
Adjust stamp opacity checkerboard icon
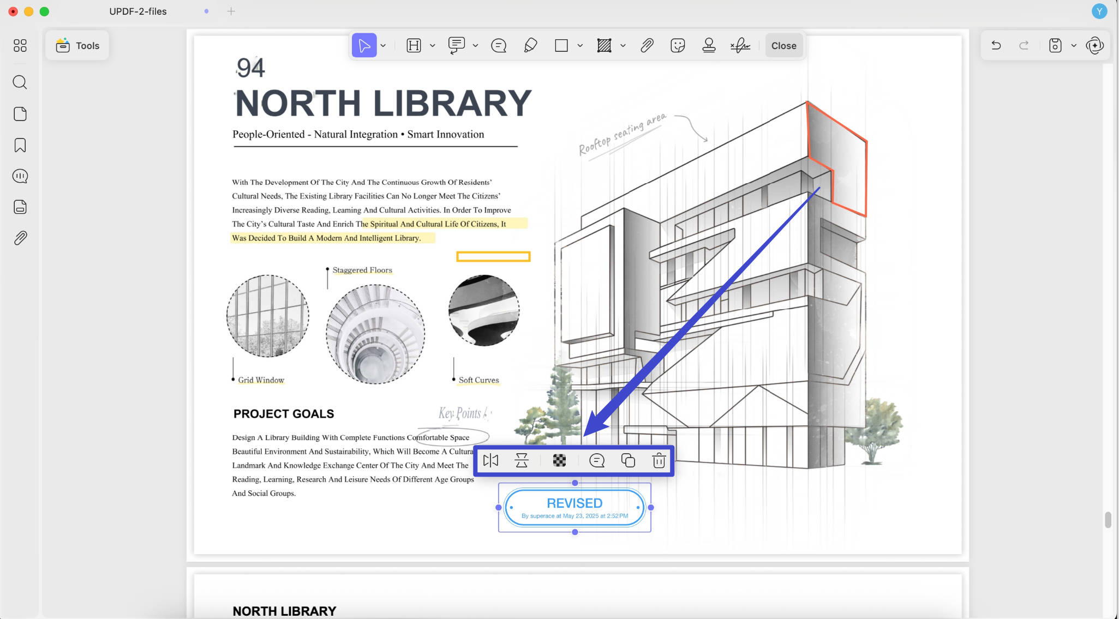click(559, 461)
